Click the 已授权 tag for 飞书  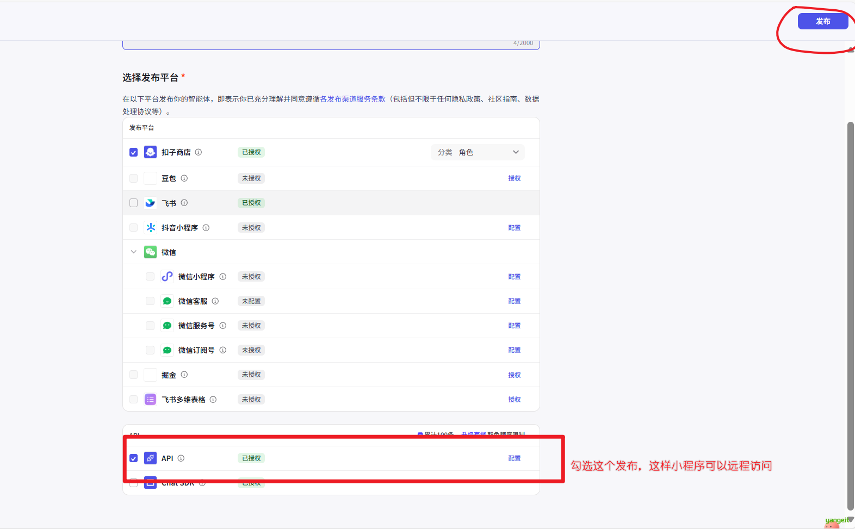coord(251,203)
